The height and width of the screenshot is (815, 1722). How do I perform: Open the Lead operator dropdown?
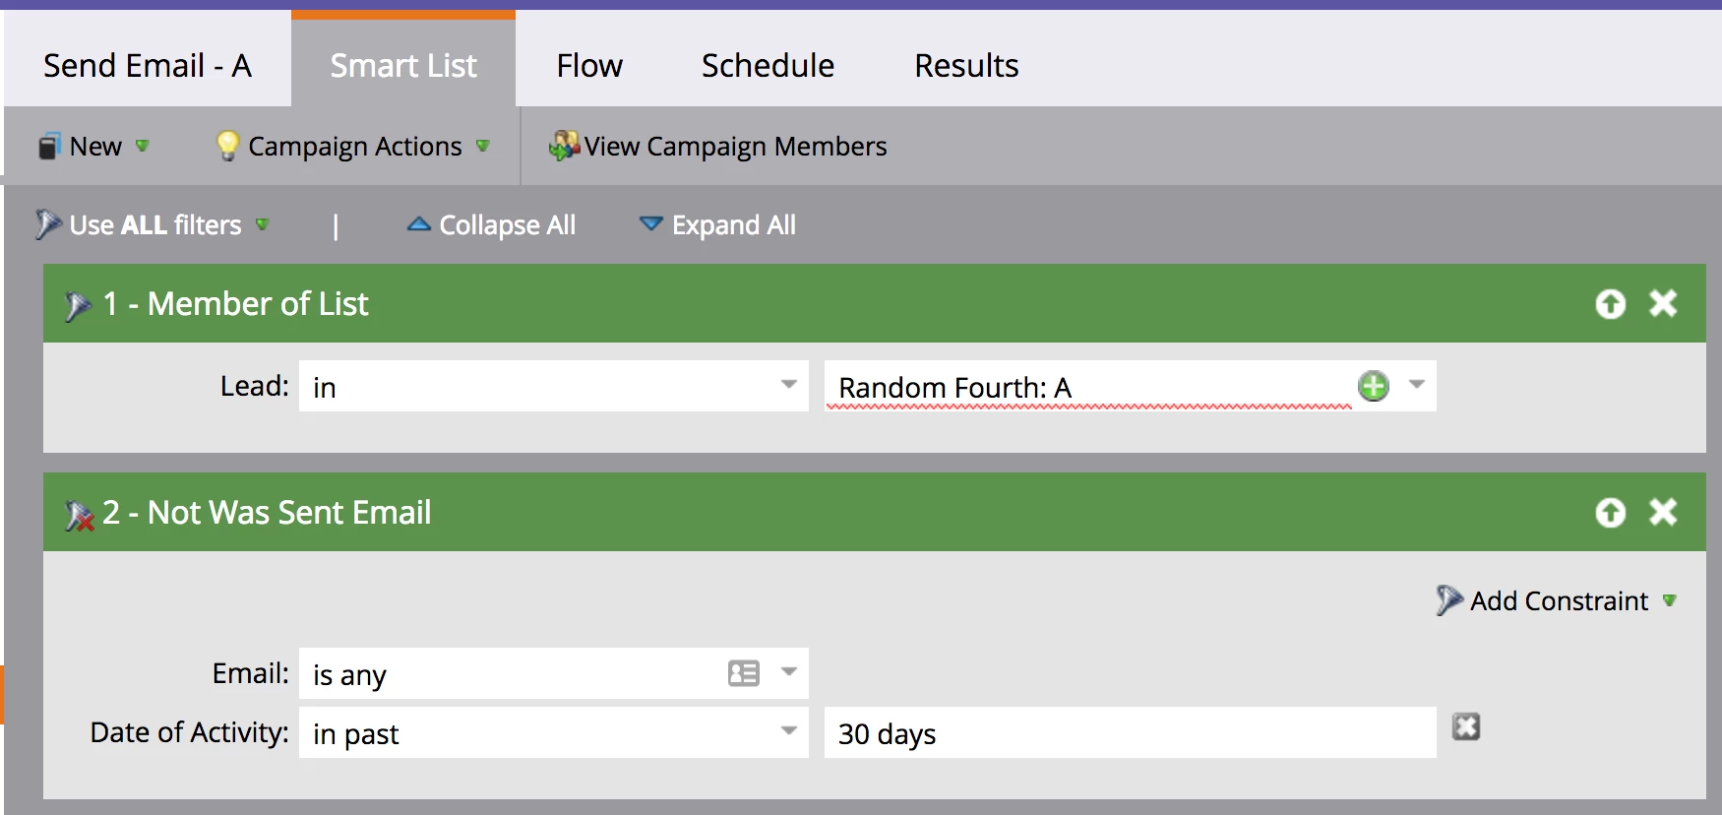pos(789,385)
